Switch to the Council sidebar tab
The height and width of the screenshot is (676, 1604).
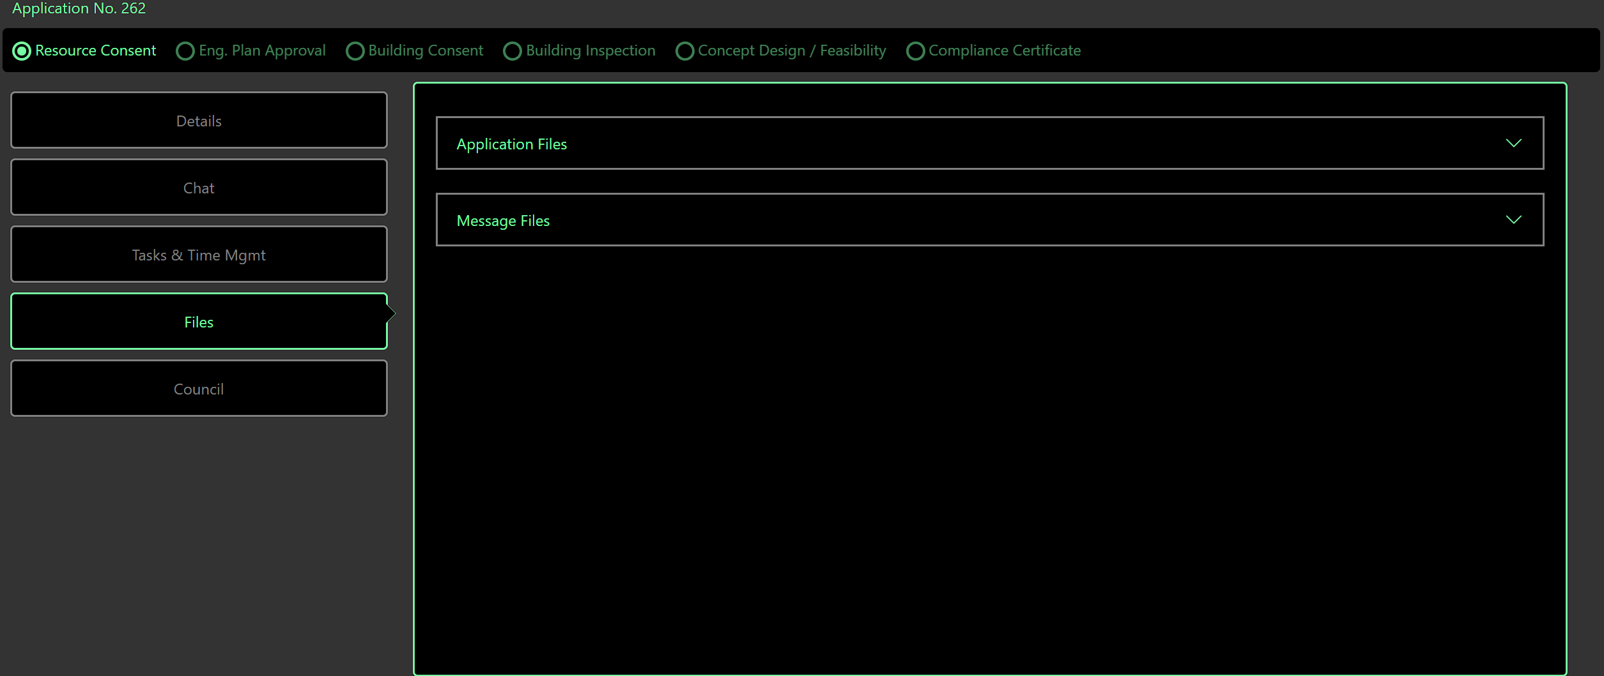[199, 389]
